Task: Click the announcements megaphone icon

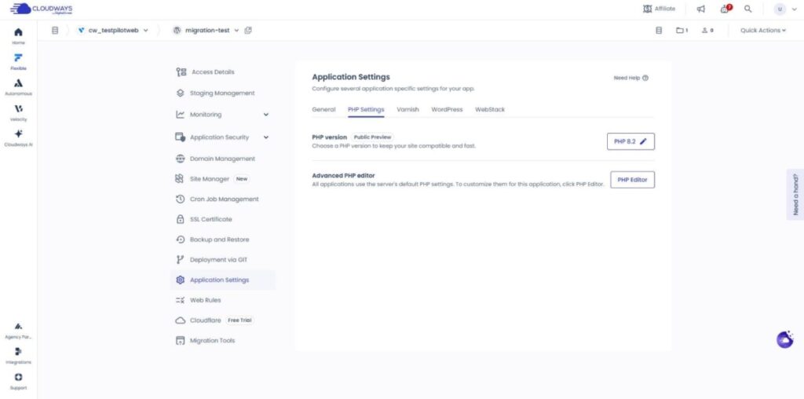Action: pos(701,9)
